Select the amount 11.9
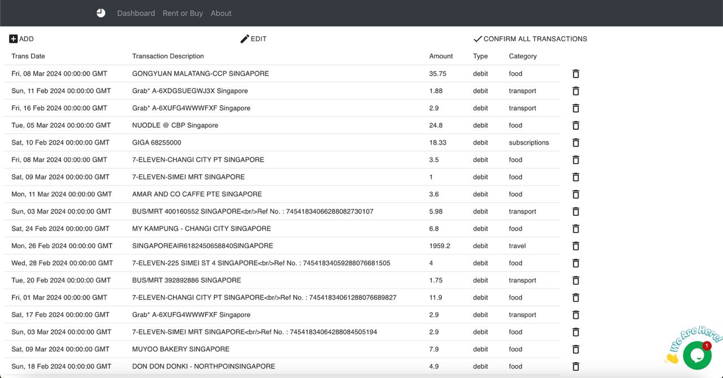 pos(436,297)
